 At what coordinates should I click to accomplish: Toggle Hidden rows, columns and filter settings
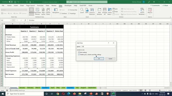click(x=79, y=54)
